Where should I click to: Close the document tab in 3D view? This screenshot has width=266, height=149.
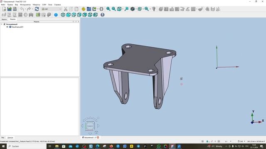98,137
